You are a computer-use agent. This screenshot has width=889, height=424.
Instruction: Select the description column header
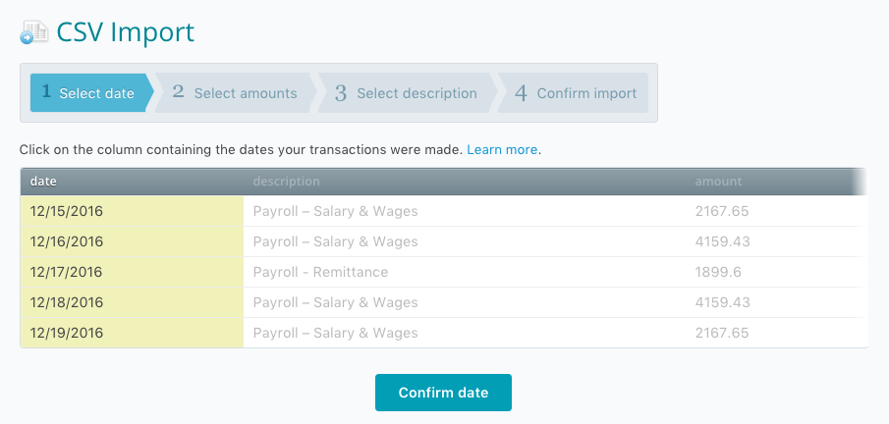pyautogui.click(x=286, y=182)
